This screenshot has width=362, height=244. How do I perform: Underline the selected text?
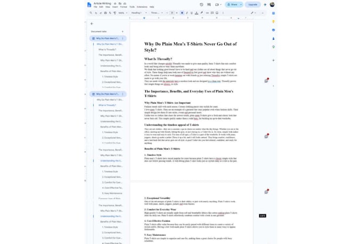pos(192,13)
